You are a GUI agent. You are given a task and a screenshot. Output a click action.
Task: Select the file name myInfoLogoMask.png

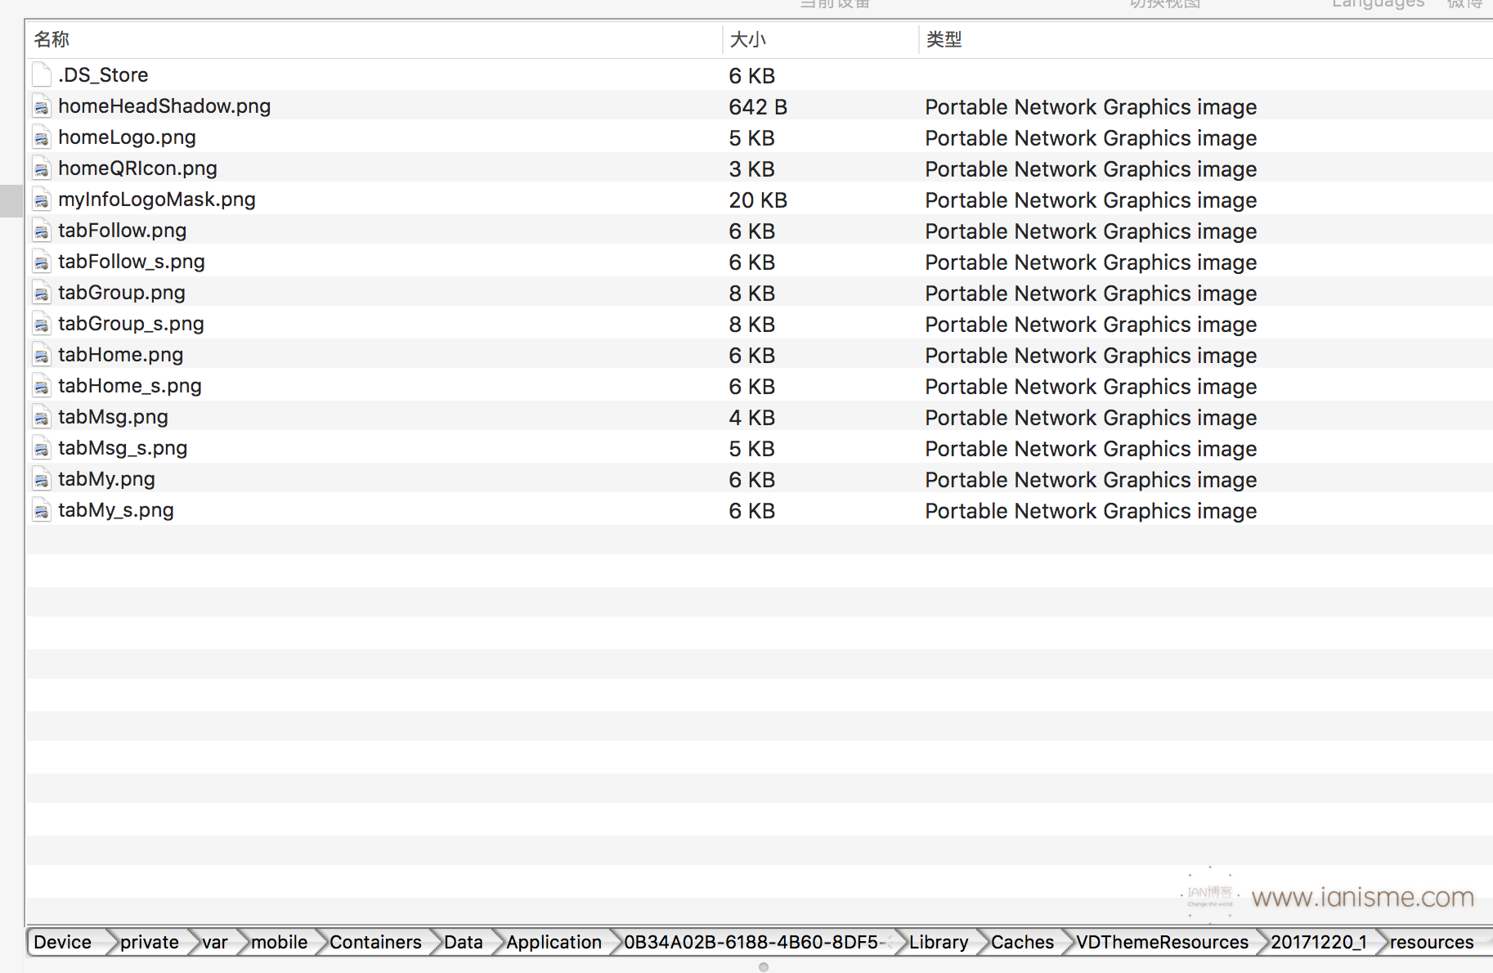(x=157, y=200)
